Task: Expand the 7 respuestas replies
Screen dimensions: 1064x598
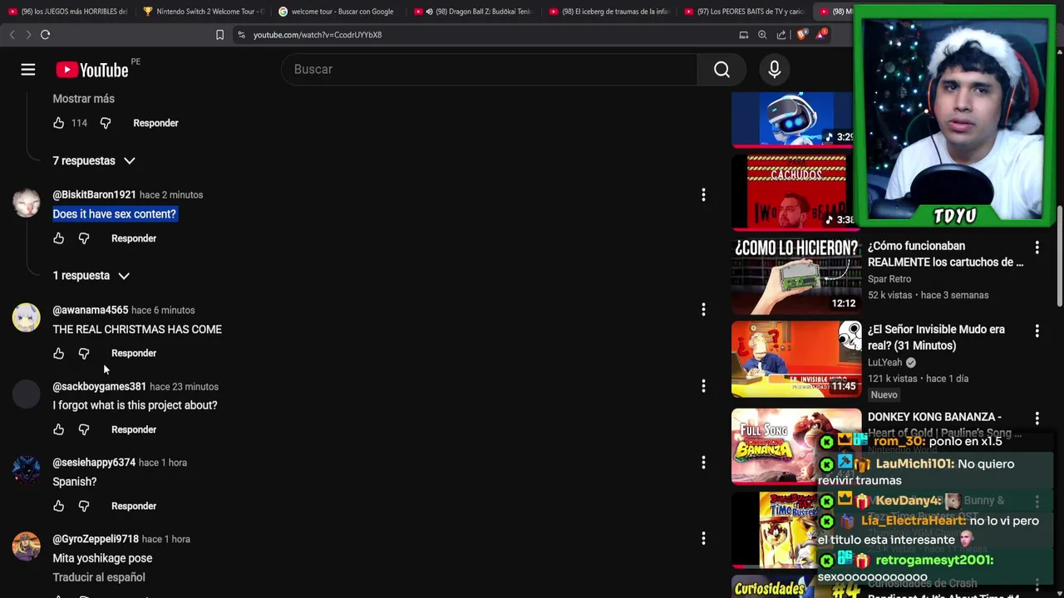Action: pos(94,160)
